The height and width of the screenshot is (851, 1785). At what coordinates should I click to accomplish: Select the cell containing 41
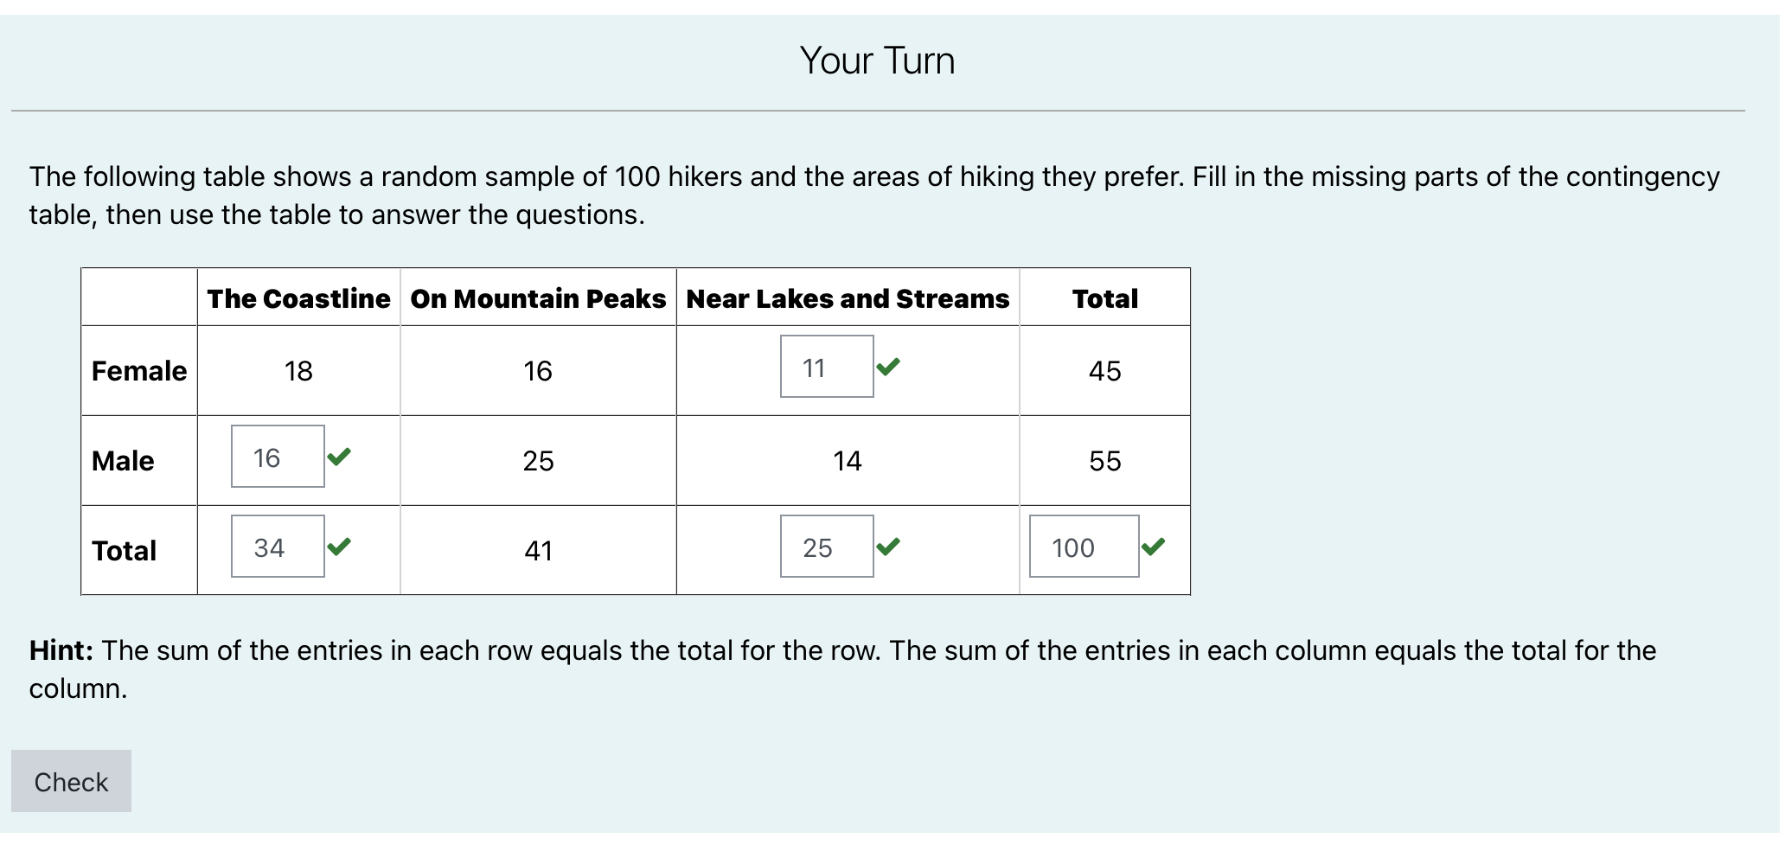tap(537, 550)
